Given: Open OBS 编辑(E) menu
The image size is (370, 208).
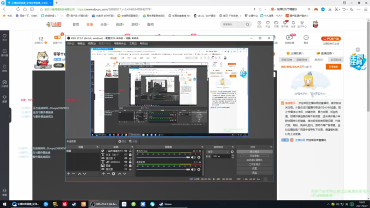Looking at the screenshot, I should pos(81,43).
